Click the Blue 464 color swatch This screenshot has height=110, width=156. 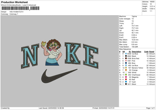pyautogui.click(x=126, y=63)
